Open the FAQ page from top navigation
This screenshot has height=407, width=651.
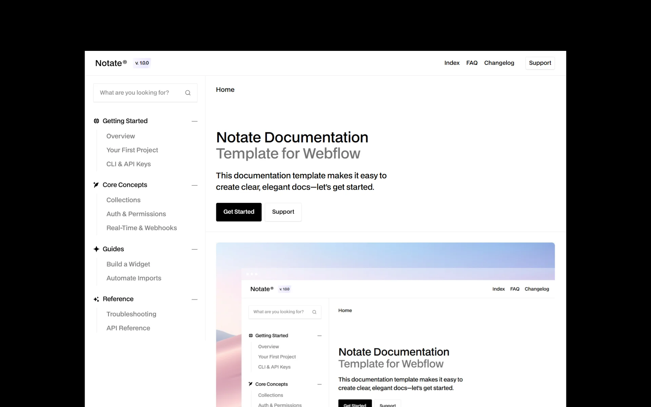click(472, 63)
